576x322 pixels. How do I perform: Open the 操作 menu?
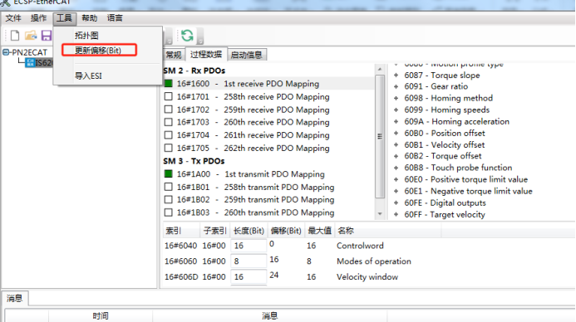(x=38, y=18)
